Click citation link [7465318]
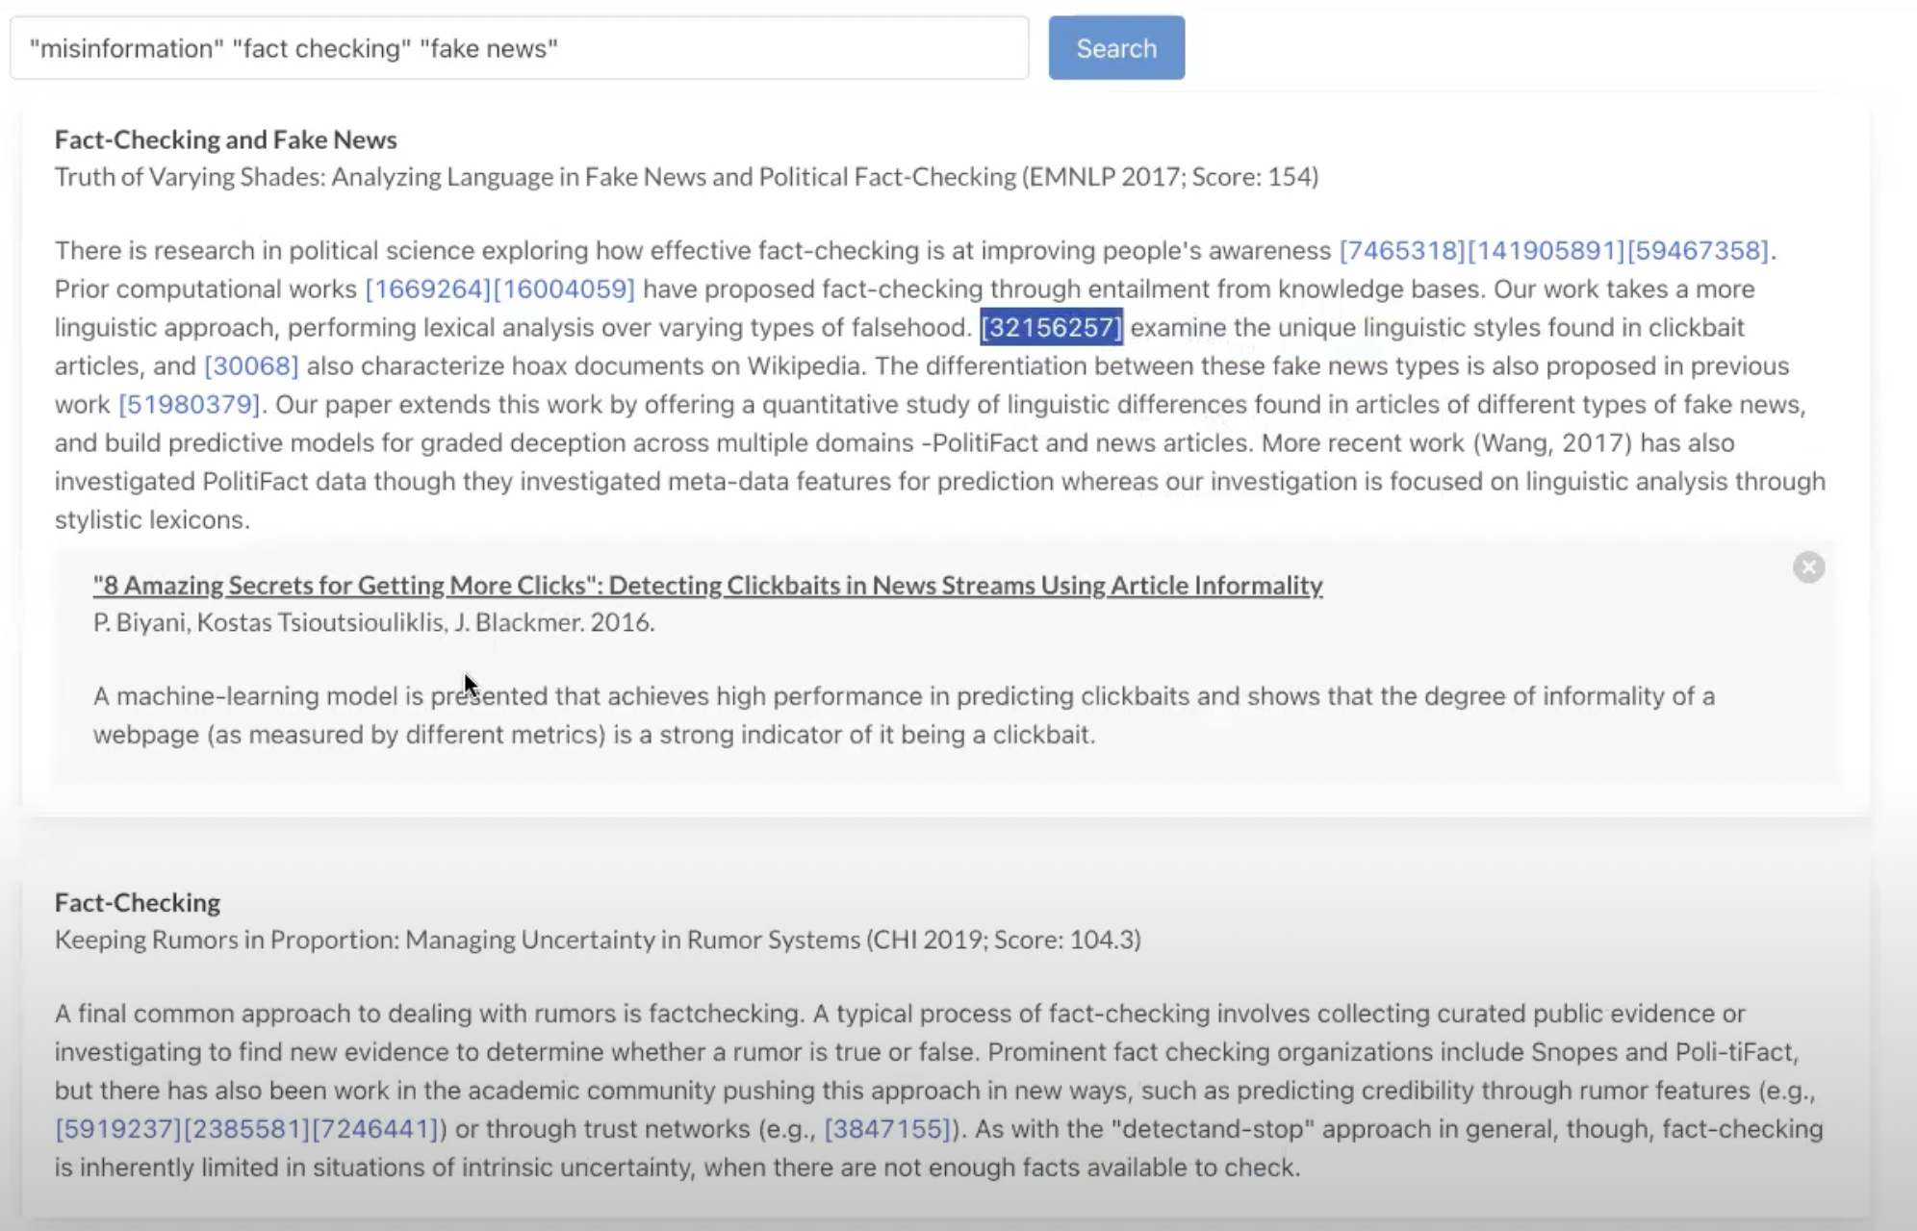The width and height of the screenshot is (1917, 1231). point(1402,250)
